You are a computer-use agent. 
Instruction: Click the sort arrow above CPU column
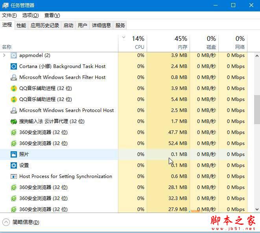point(124,37)
